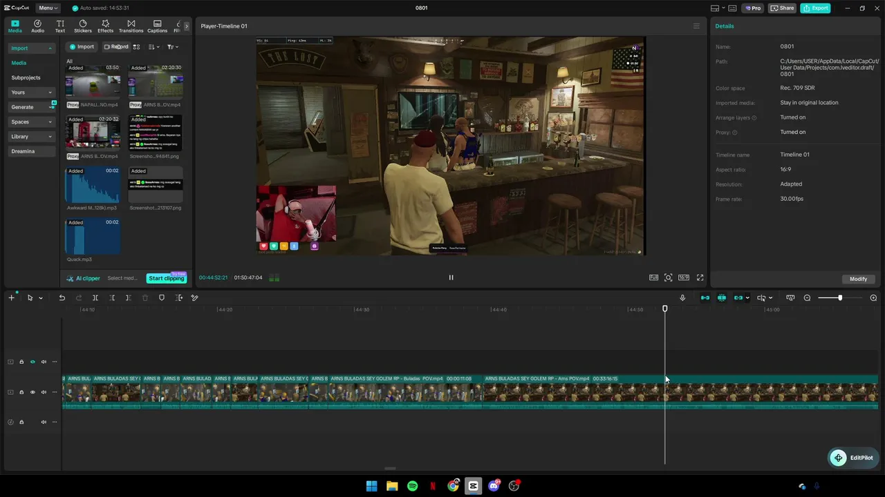This screenshot has height=497, width=885.
Task: Click the timeline zoom slider handle
Action: point(840,298)
